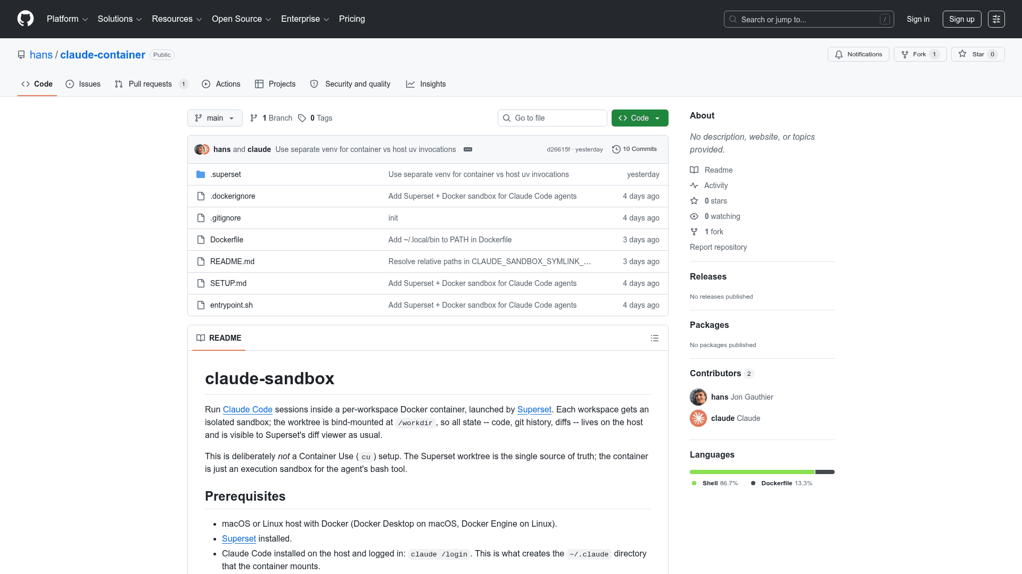Switch to Security and quality tab
1022x574 pixels.
[350, 84]
